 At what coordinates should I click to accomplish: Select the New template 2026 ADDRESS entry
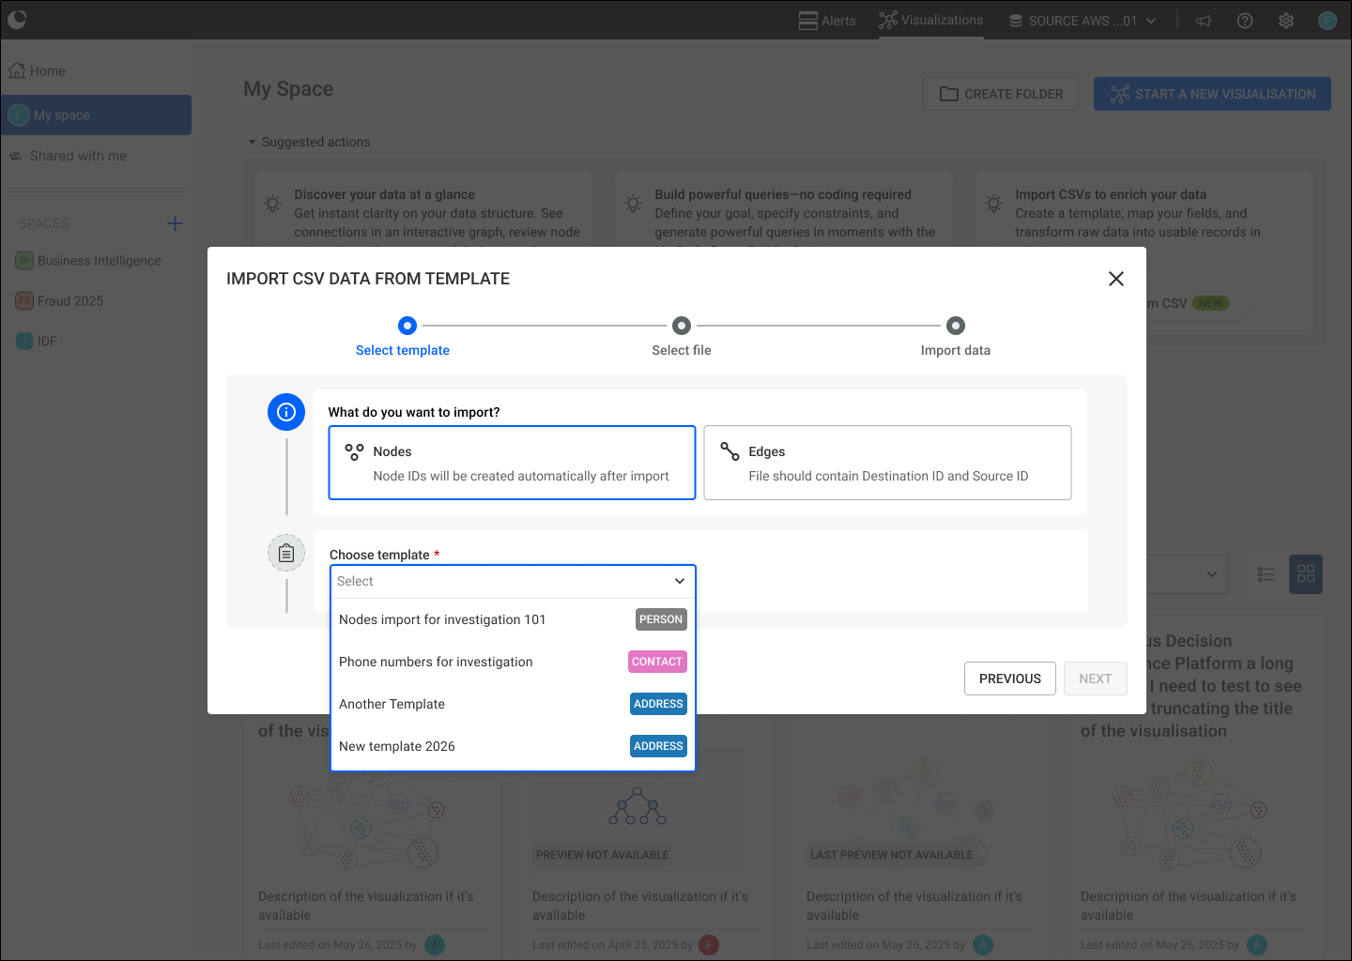tap(512, 746)
